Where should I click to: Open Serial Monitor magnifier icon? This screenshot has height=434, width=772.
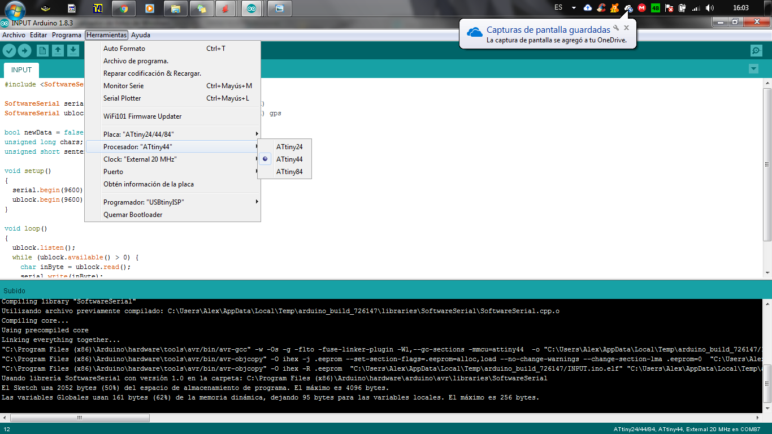(x=756, y=51)
